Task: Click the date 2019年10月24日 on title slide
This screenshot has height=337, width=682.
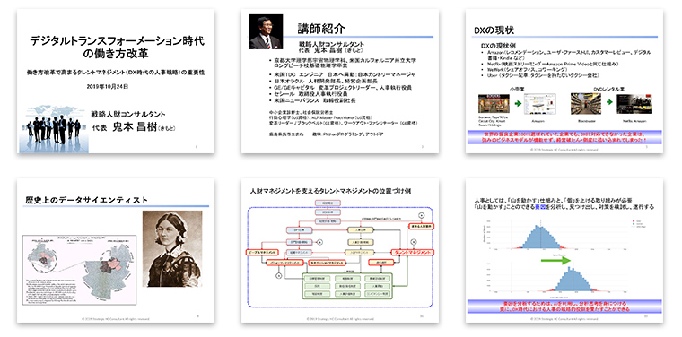Action: coord(108,86)
